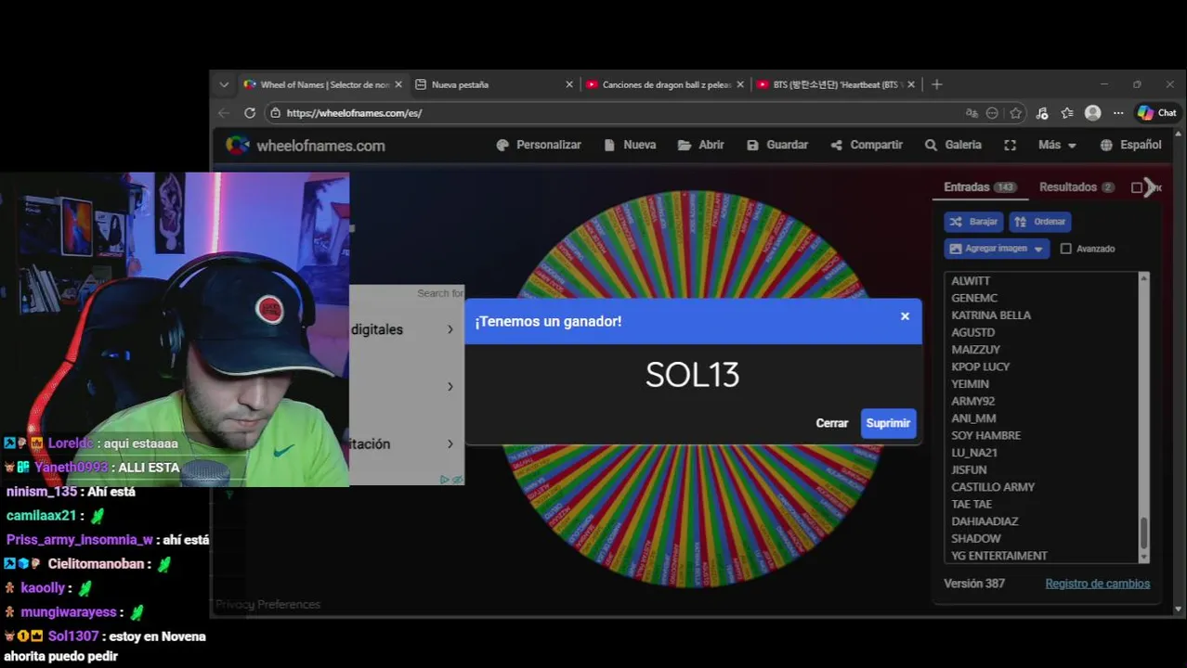Click Guardar in the wheel toolbar
Screen dimensions: 1187x668
[777, 145]
